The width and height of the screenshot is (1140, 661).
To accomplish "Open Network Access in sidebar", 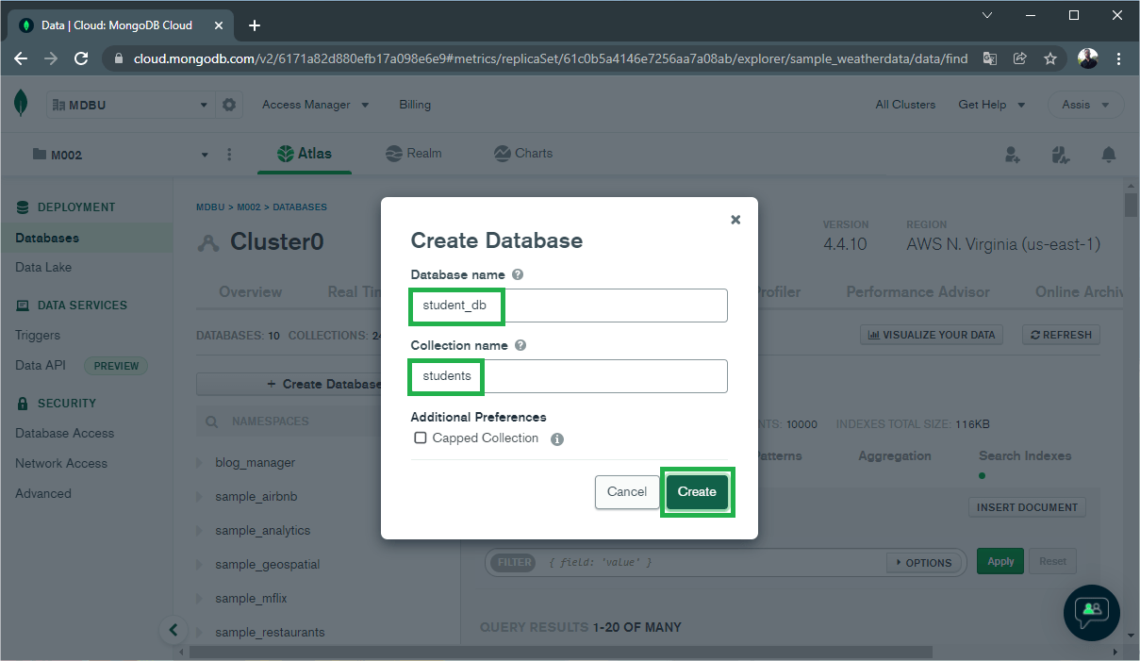I will click(x=61, y=464).
